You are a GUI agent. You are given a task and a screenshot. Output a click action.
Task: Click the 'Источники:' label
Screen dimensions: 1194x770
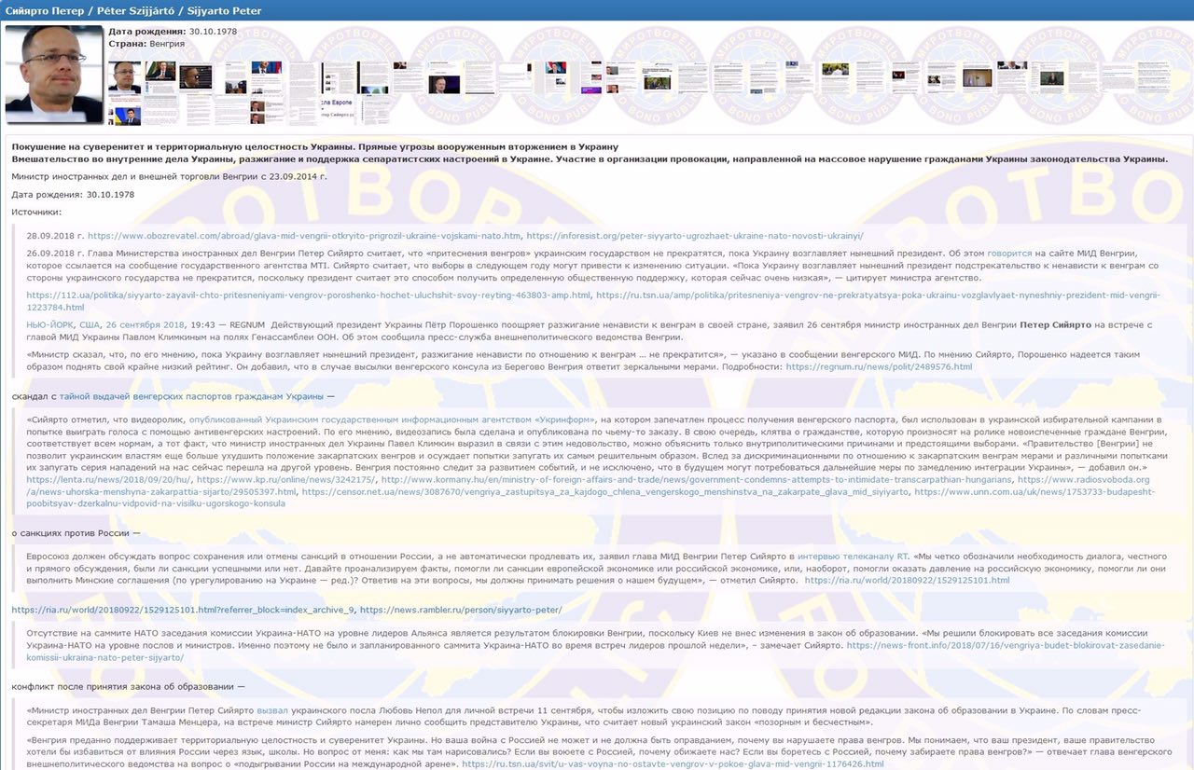pos(36,213)
